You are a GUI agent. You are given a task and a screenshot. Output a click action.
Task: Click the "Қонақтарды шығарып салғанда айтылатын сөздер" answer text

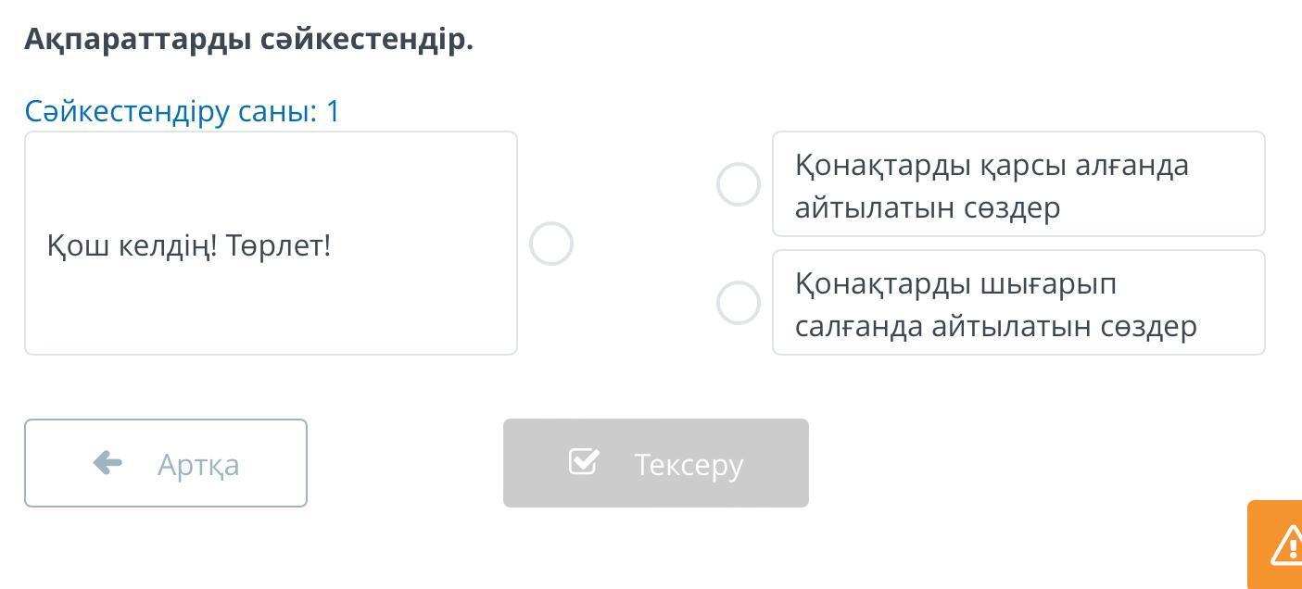[995, 305]
